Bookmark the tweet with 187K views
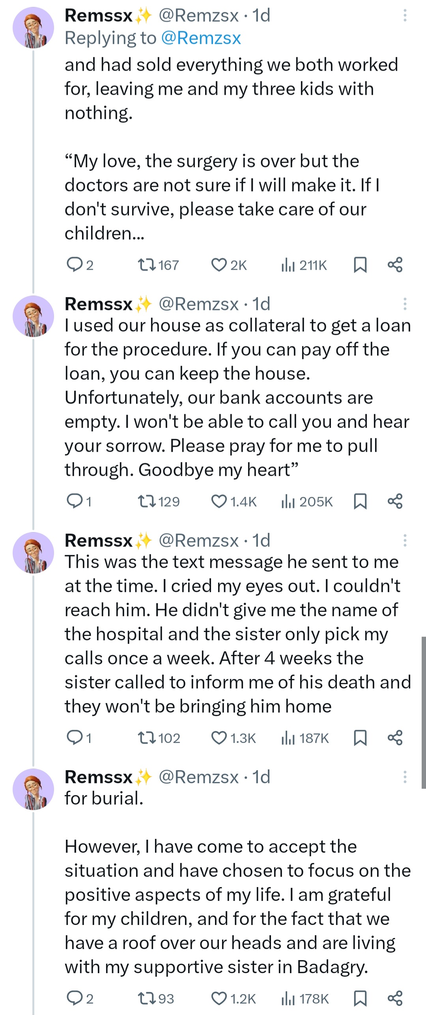426x1015 pixels. pyautogui.click(x=360, y=738)
